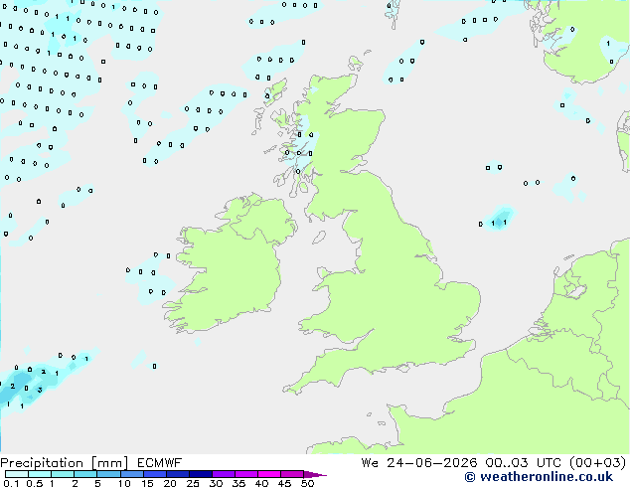Screen dimensions: 630x487
Task: Click the '25' legend scale value
Action: pyautogui.click(x=193, y=483)
